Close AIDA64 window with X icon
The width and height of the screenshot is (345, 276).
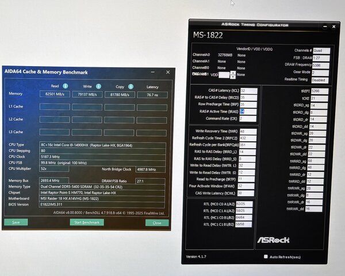168,72
